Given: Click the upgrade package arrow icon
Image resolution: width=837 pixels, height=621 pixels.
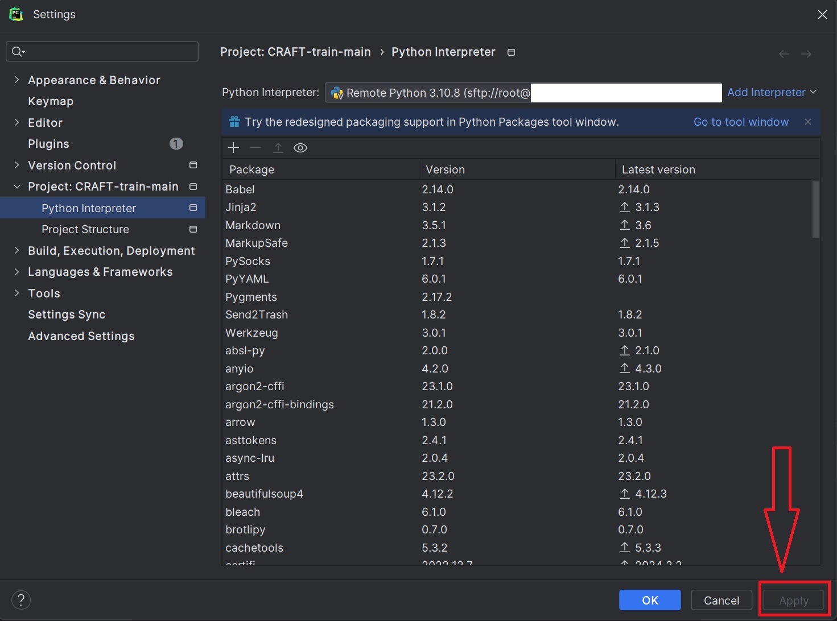Looking at the screenshot, I should [x=278, y=148].
